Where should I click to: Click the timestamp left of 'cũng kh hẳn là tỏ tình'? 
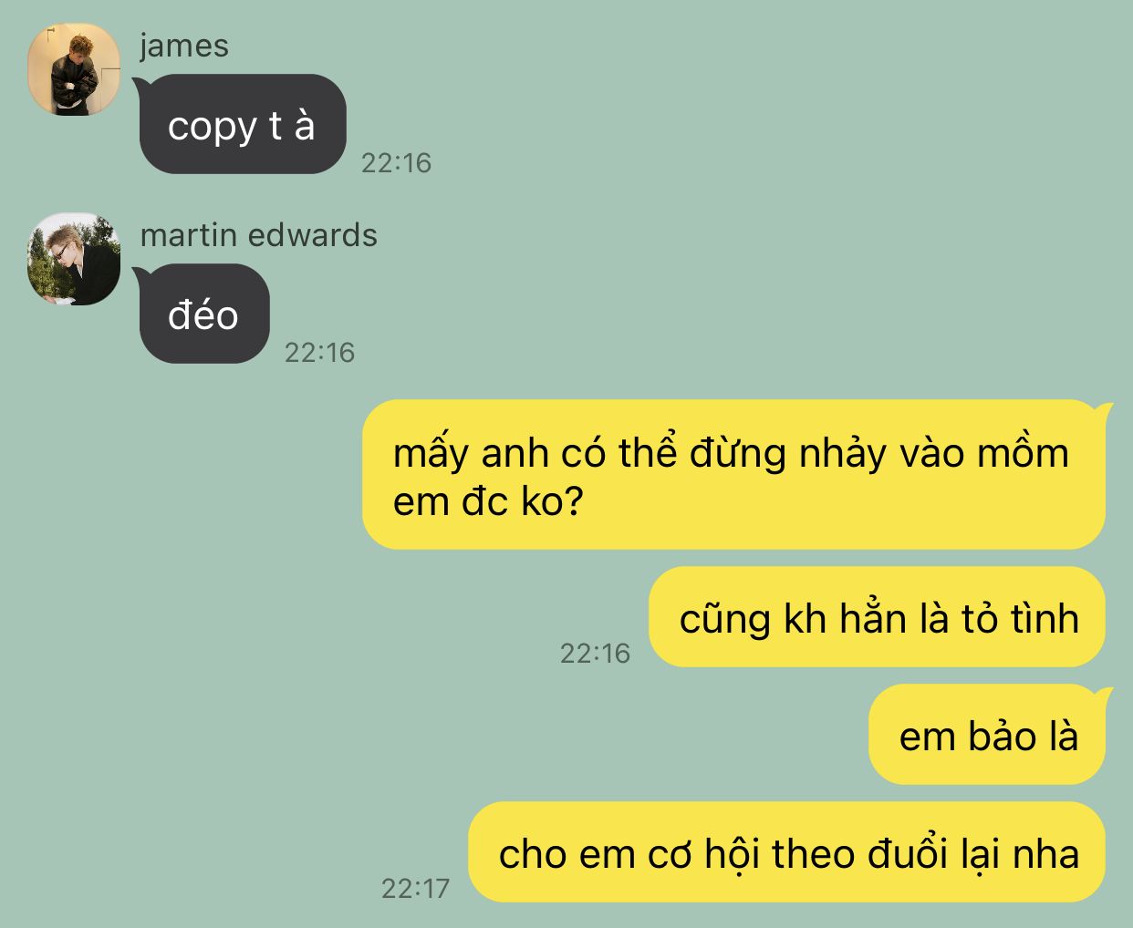[x=595, y=654]
